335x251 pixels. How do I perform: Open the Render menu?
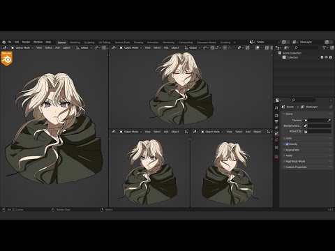(x=26, y=42)
